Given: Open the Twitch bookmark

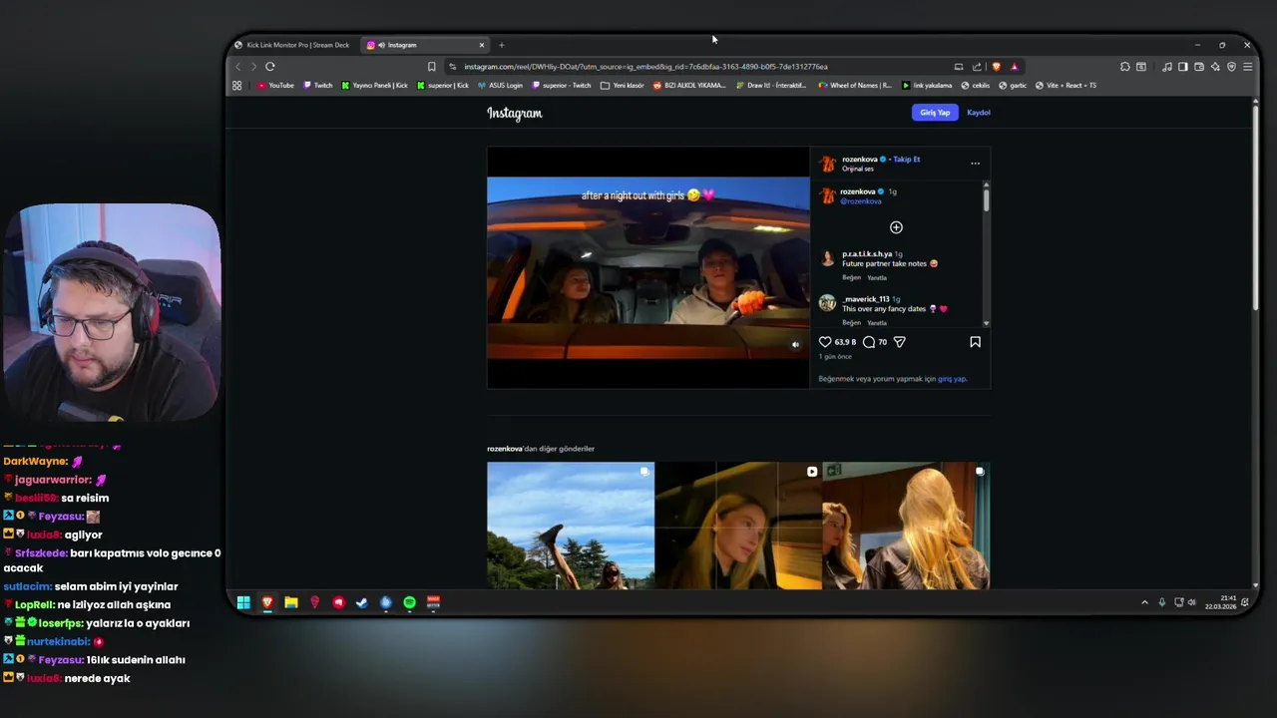Looking at the screenshot, I should [318, 86].
